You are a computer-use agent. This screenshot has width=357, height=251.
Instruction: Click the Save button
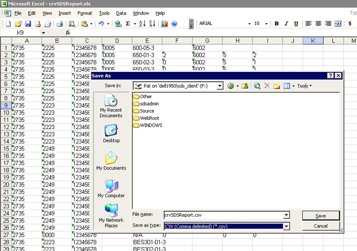pos(320,215)
